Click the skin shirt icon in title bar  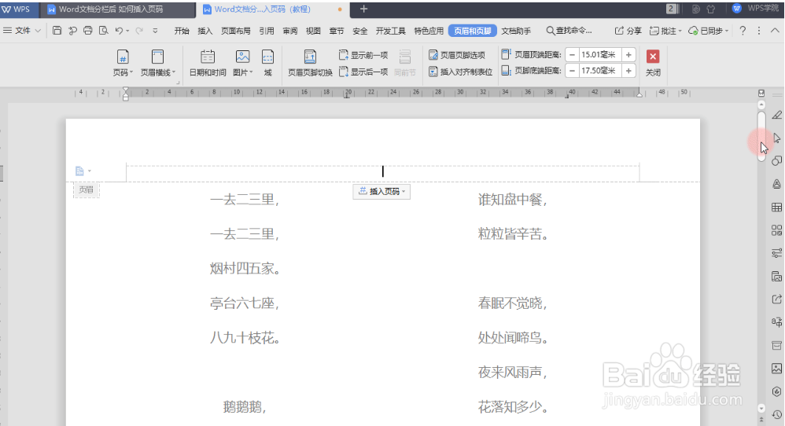click(x=710, y=9)
